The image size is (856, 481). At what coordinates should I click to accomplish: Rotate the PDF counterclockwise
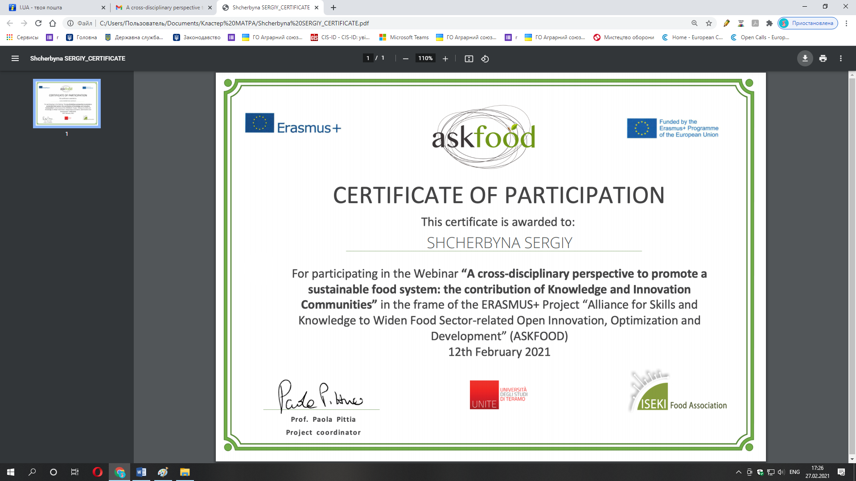coord(485,59)
